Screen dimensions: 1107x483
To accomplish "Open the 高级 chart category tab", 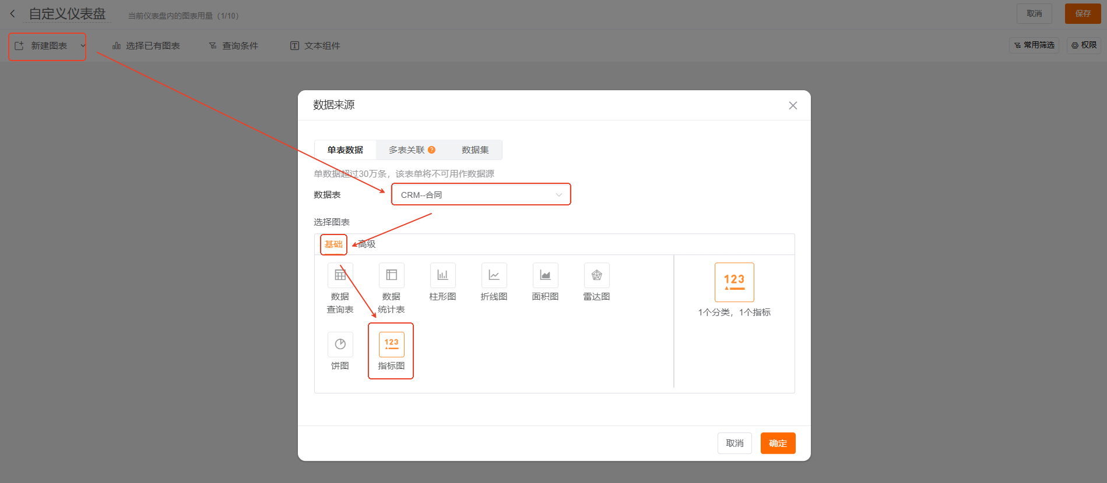I will 367,244.
